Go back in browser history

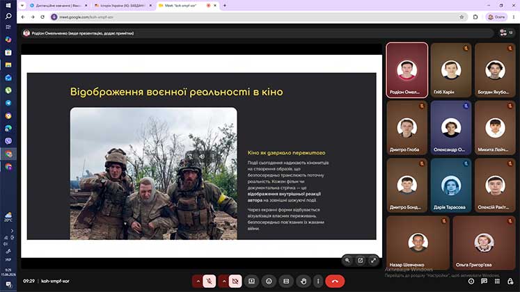(23, 17)
